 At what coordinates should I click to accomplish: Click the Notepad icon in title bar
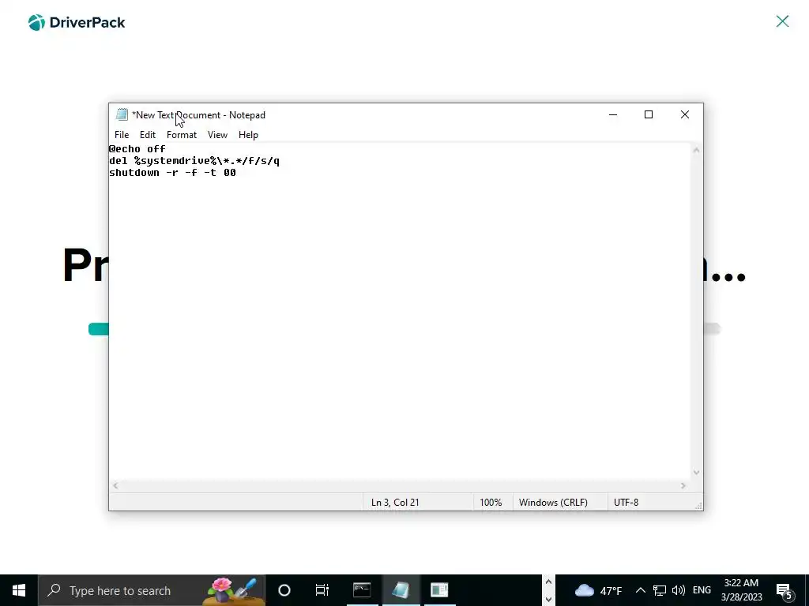tap(122, 114)
